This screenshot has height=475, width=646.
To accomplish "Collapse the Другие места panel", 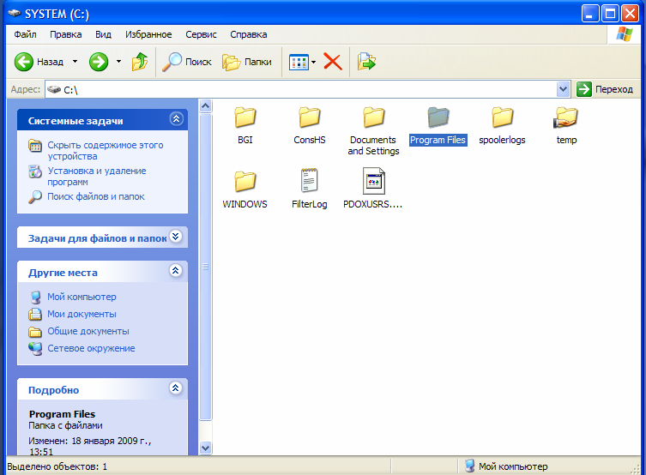I will pos(176,270).
